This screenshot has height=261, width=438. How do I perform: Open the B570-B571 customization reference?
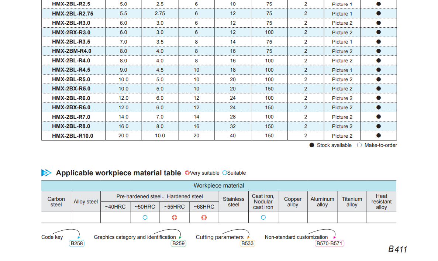(329, 244)
